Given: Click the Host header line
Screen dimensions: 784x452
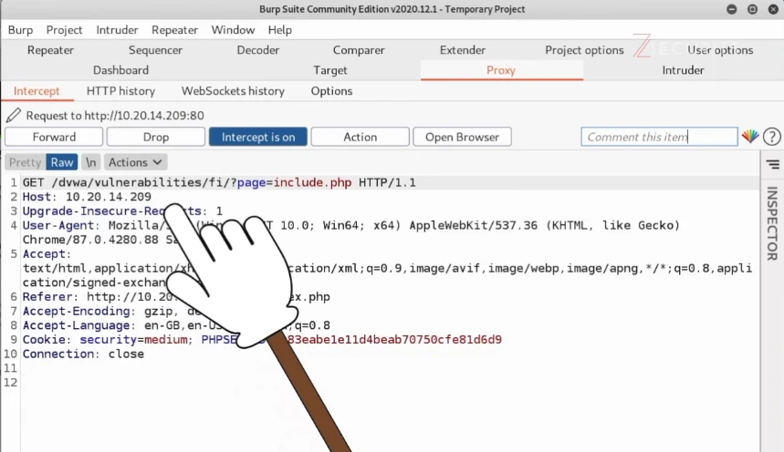Looking at the screenshot, I should [x=87, y=197].
